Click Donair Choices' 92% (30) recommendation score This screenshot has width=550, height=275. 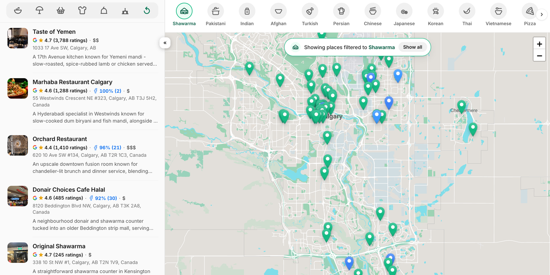103,198
